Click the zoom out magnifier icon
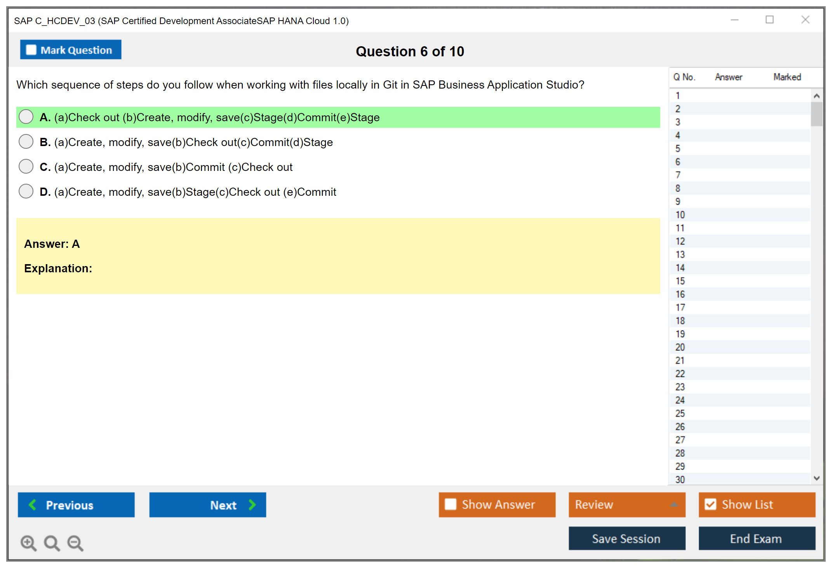 pyautogui.click(x=75, y=543)
